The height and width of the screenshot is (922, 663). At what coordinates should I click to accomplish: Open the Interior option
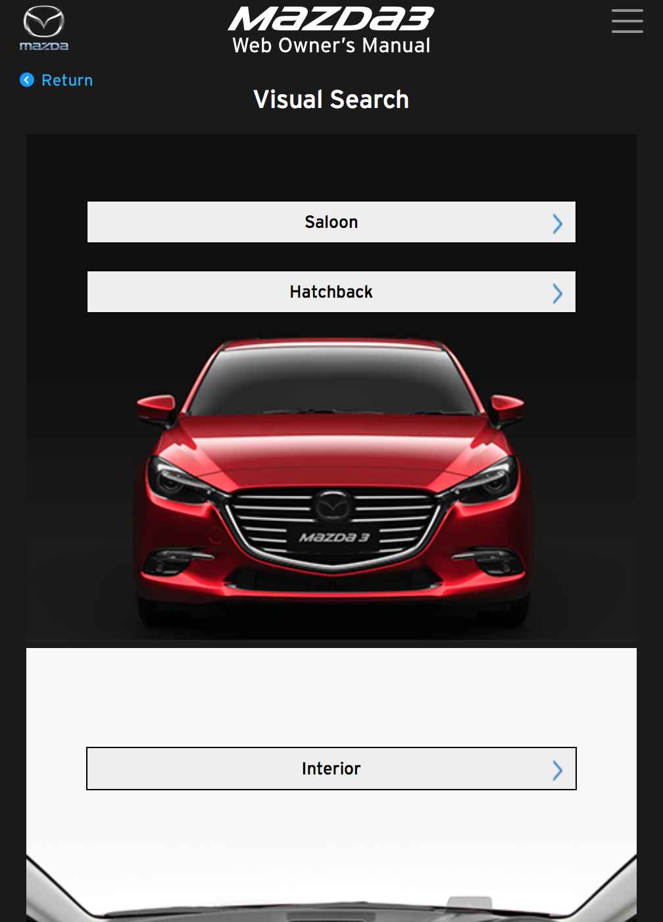(x=331, y=769)
